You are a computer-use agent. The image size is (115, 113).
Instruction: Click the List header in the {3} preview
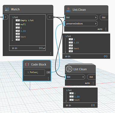point(69,90)
